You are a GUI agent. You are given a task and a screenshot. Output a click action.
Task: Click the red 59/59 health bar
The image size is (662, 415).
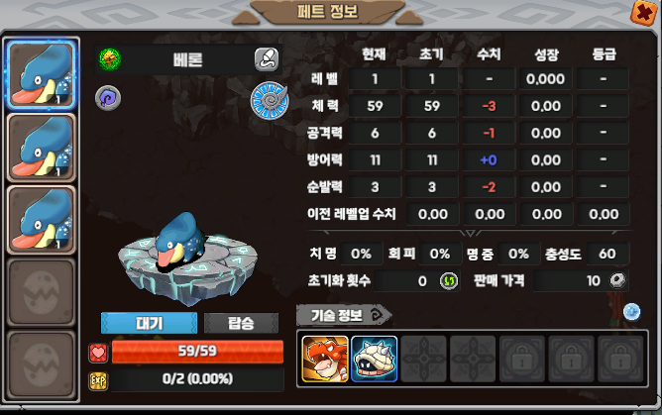[197, 352]
